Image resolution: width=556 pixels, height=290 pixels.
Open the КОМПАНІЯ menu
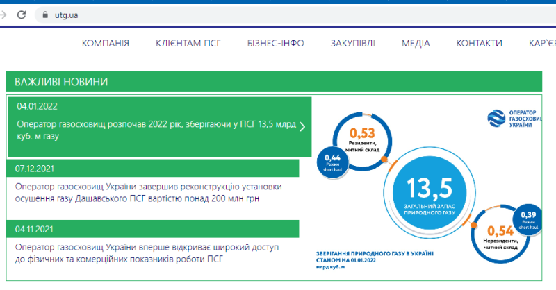click(106, 44)
